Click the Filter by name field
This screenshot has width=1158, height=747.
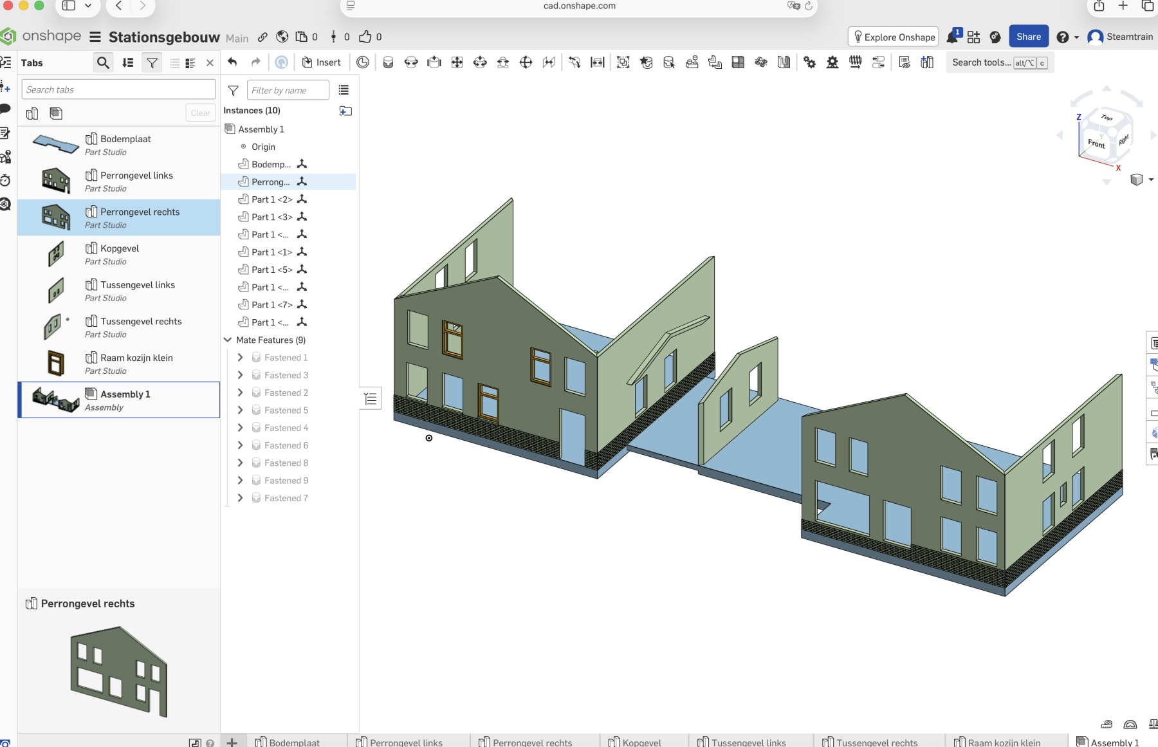point(288,90)
